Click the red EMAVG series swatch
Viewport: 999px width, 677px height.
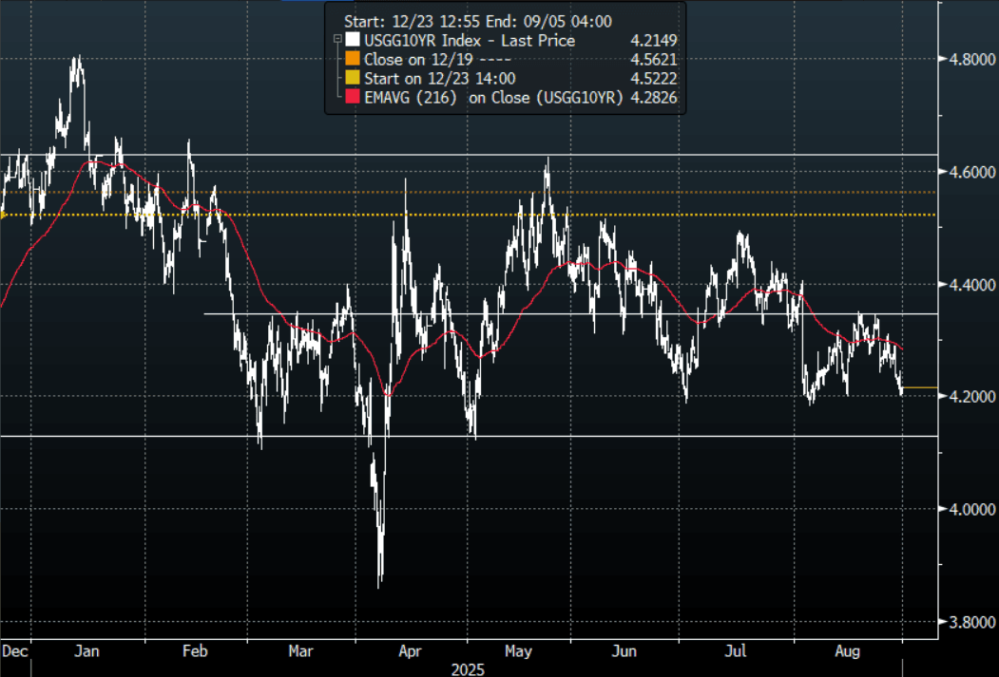354,98
